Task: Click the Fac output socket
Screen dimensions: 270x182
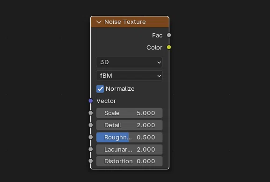Action: (169, 35)
